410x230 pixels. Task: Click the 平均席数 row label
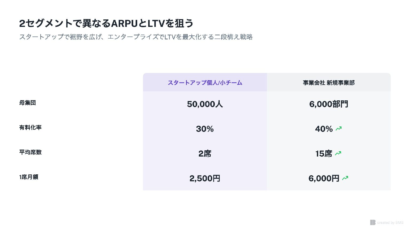click(x=30, y=152)
